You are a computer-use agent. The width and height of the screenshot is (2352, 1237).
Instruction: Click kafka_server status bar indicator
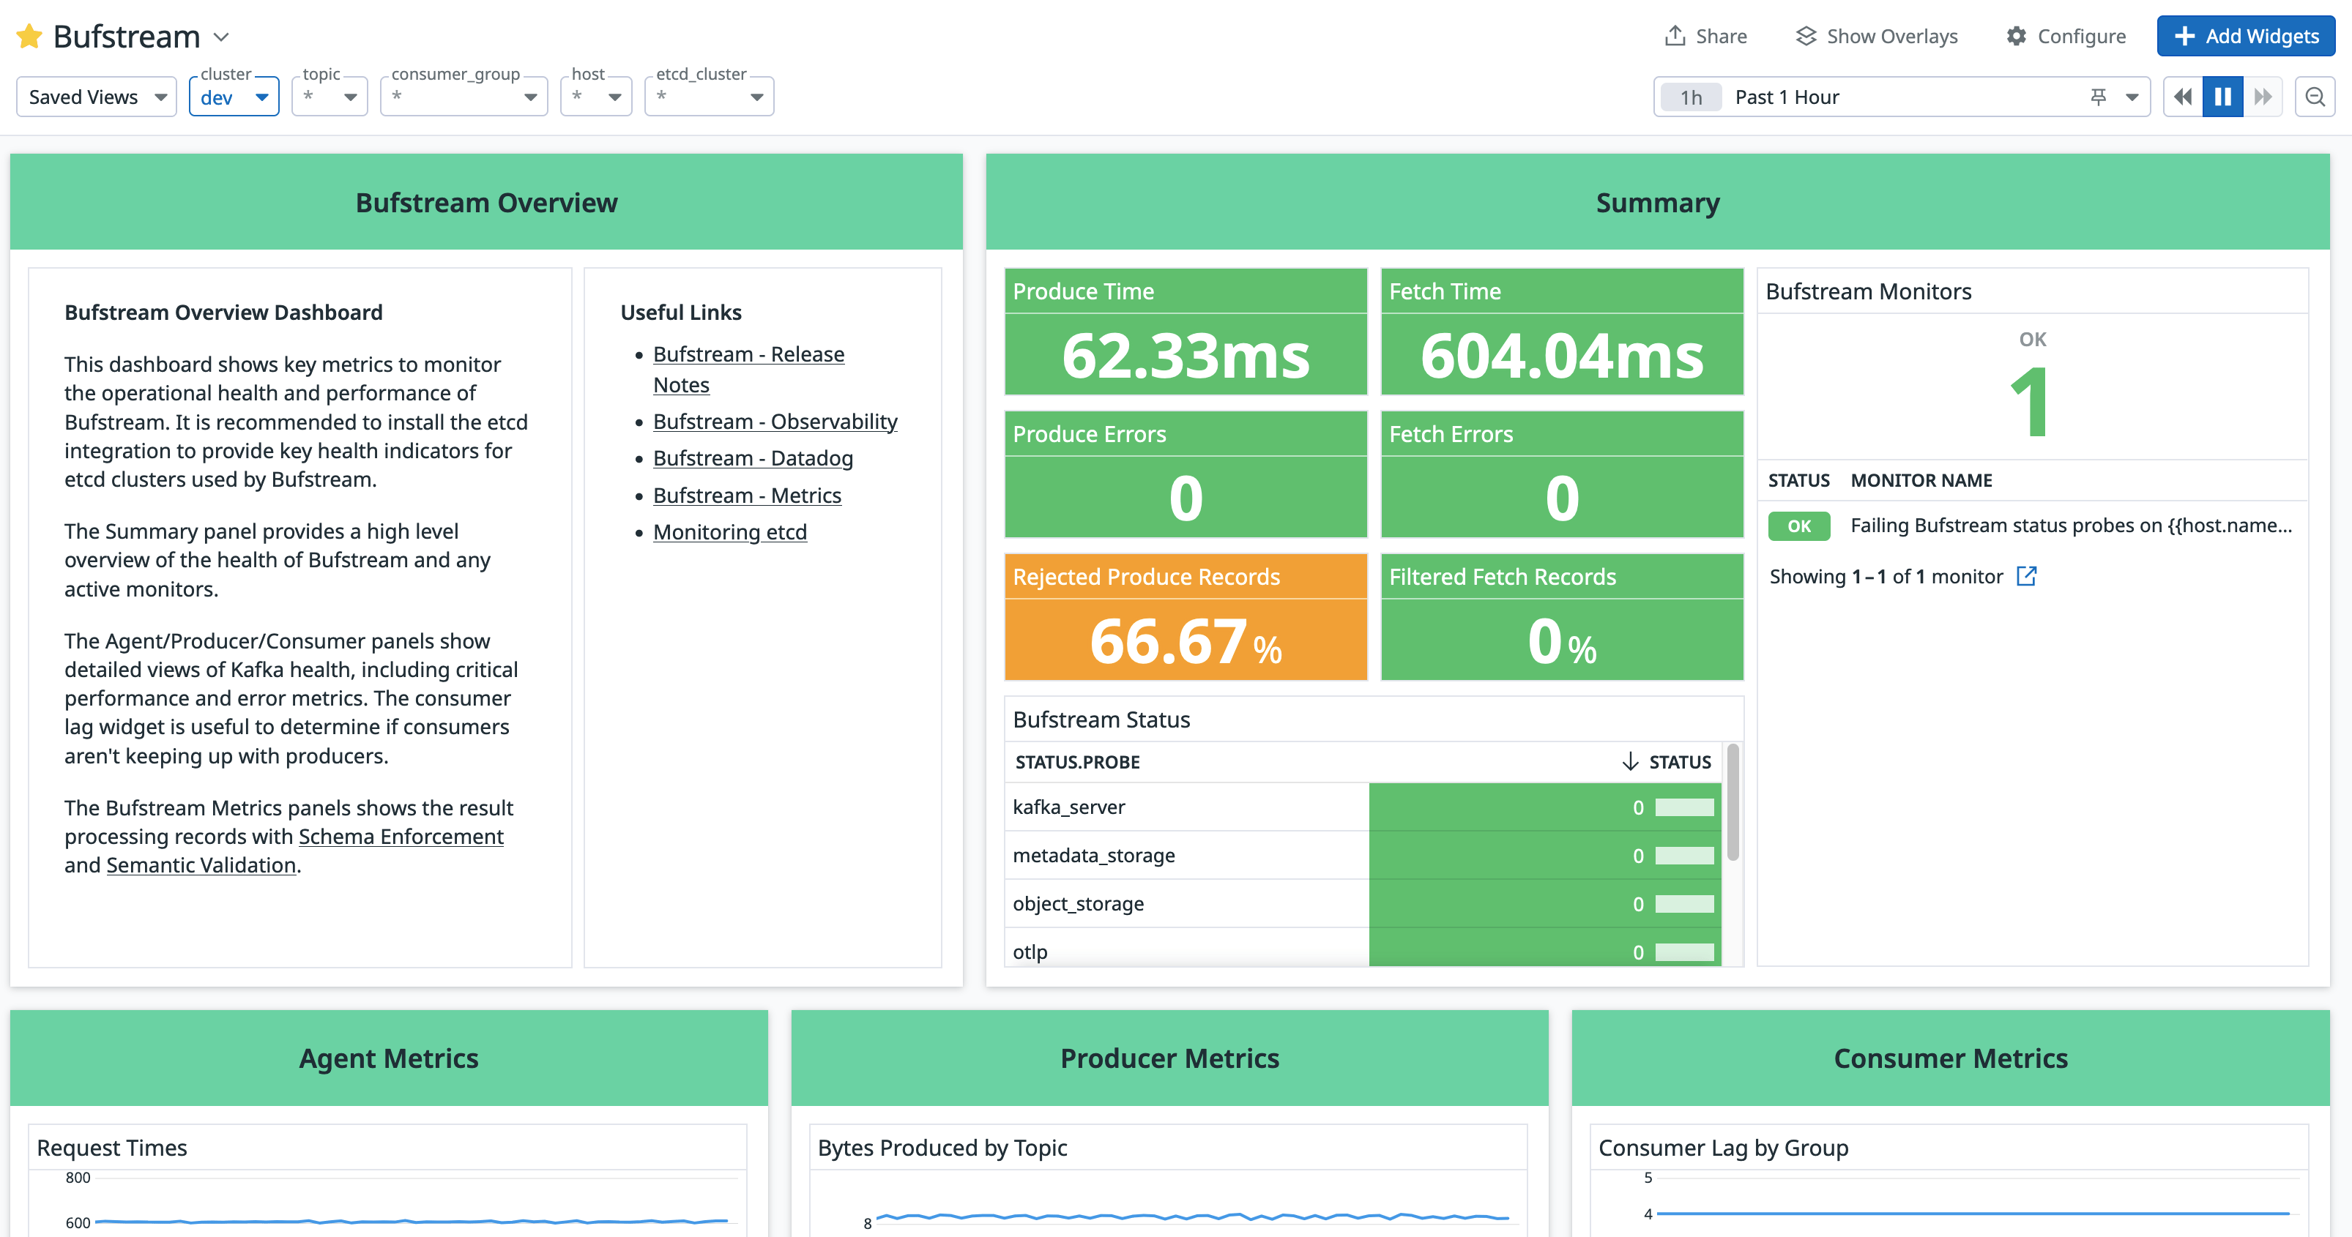point(1683,807)
